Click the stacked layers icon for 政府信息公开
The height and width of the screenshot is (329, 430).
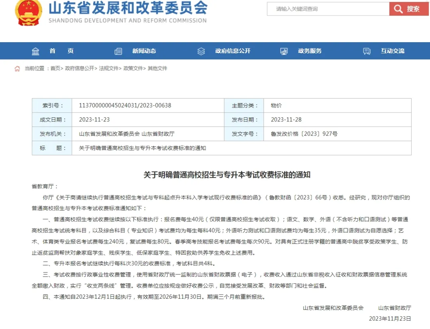coord(201,51)
